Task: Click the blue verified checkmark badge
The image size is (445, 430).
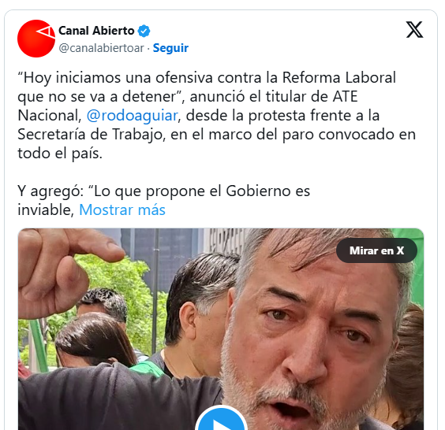Action: click(x=144, y=31)
